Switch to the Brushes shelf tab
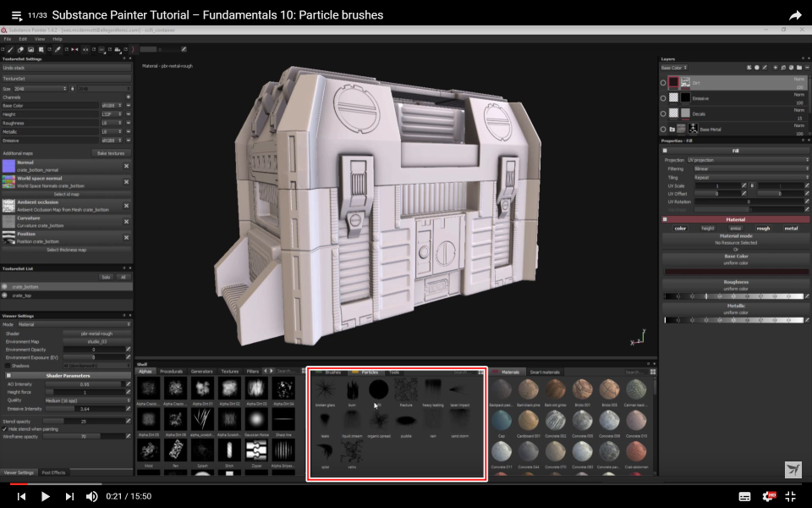The height and width of the screenshot is (508, 812). coord(332,373)
